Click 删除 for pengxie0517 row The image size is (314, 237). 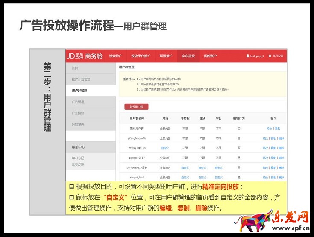point(281,158)
